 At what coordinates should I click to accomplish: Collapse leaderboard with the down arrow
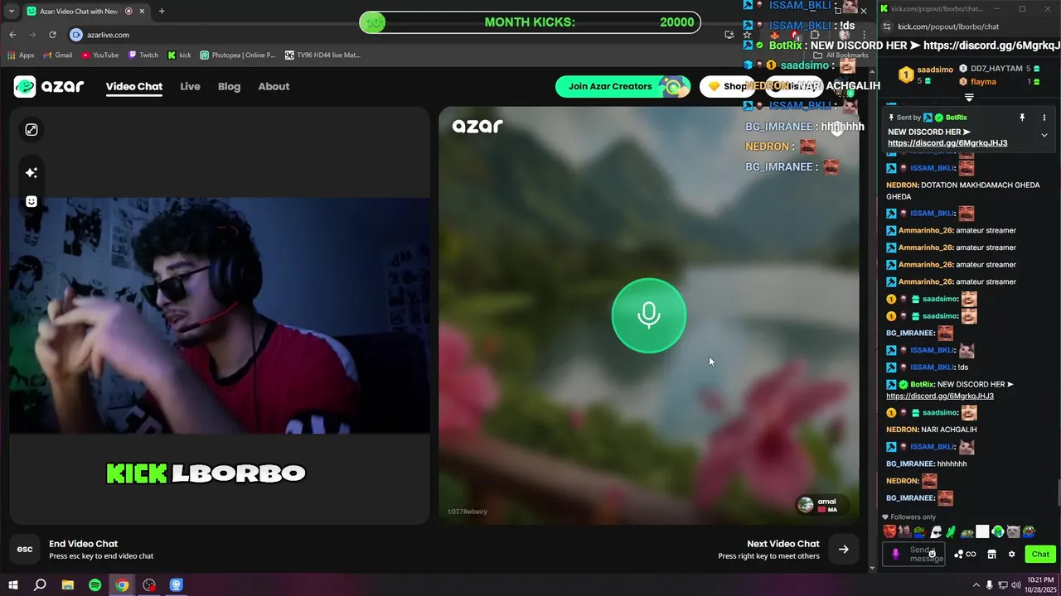click(969, 98)
